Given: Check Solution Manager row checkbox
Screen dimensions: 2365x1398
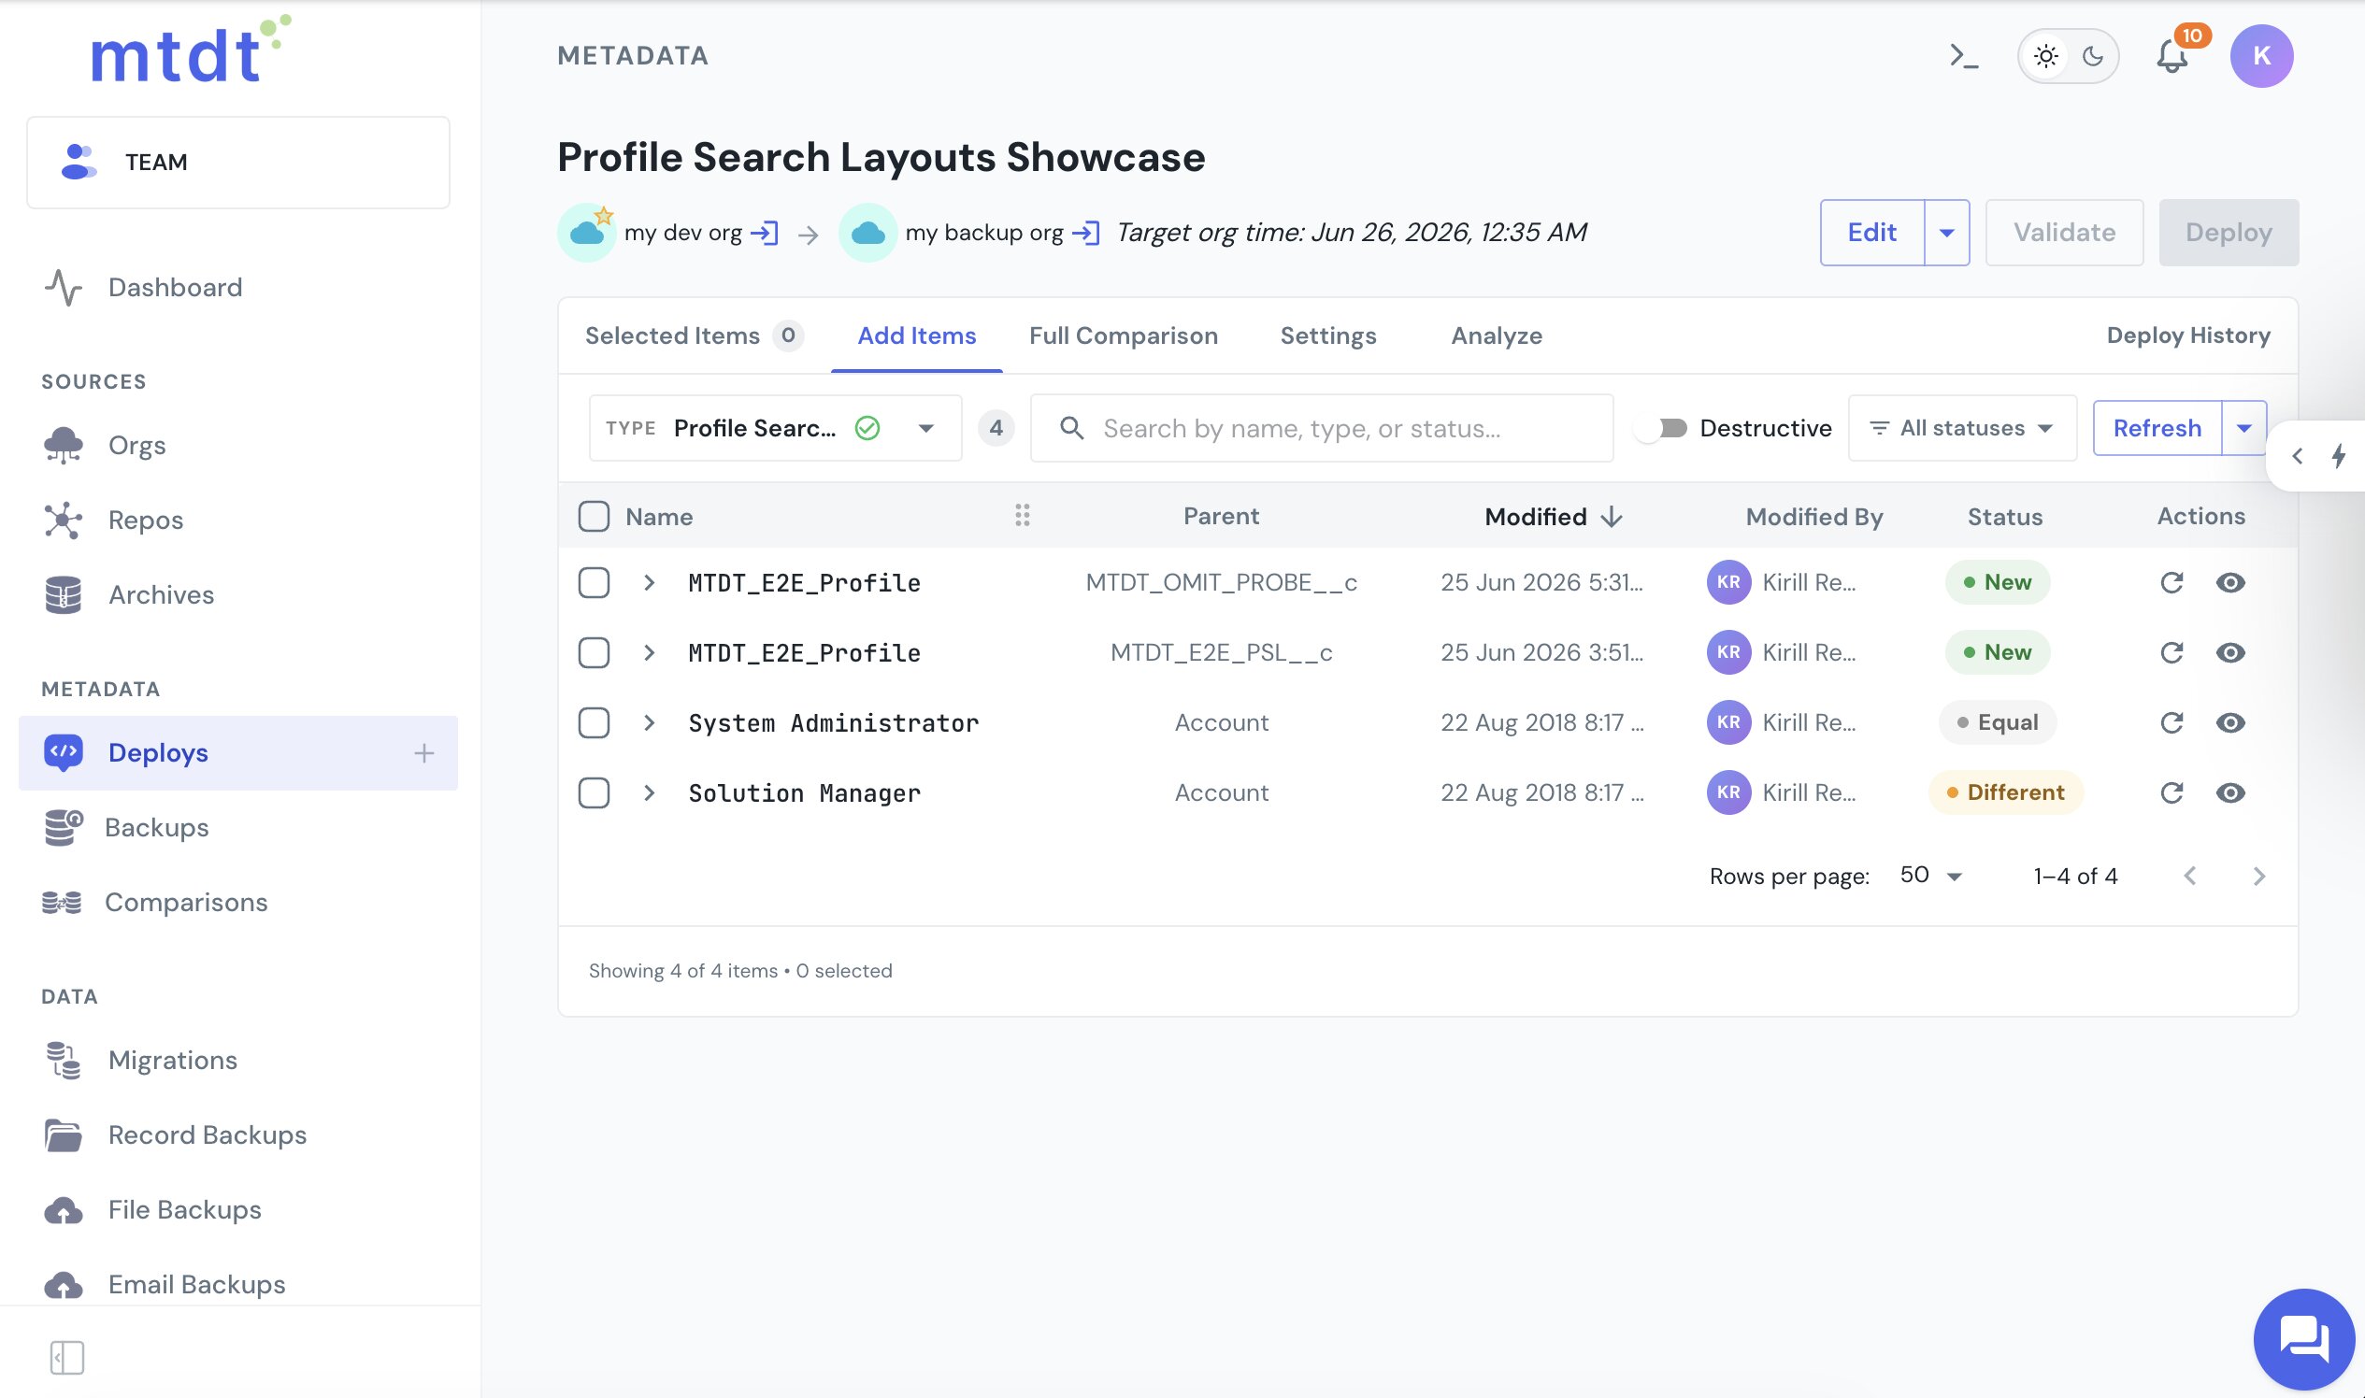Looking at the screenshot, I should pyautogui.click(x=594, y=793).
